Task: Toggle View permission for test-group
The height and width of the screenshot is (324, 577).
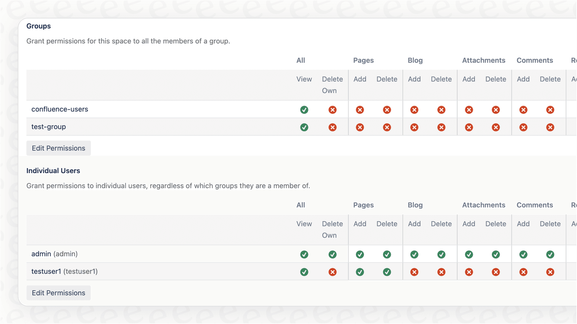Action: [x=304, y=127]
